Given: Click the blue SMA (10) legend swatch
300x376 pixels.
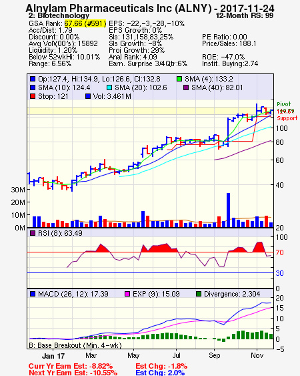Looking at the screenshot, I should click(33, 87).
